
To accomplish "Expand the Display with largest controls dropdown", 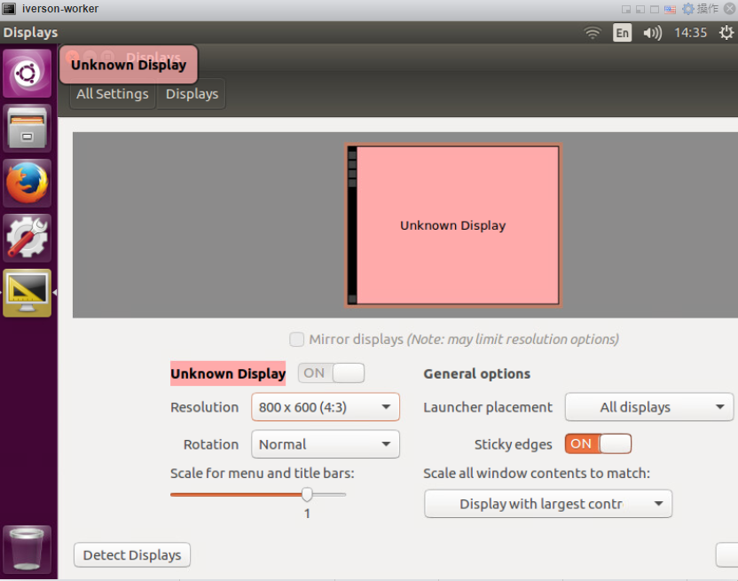I will 548,504.
